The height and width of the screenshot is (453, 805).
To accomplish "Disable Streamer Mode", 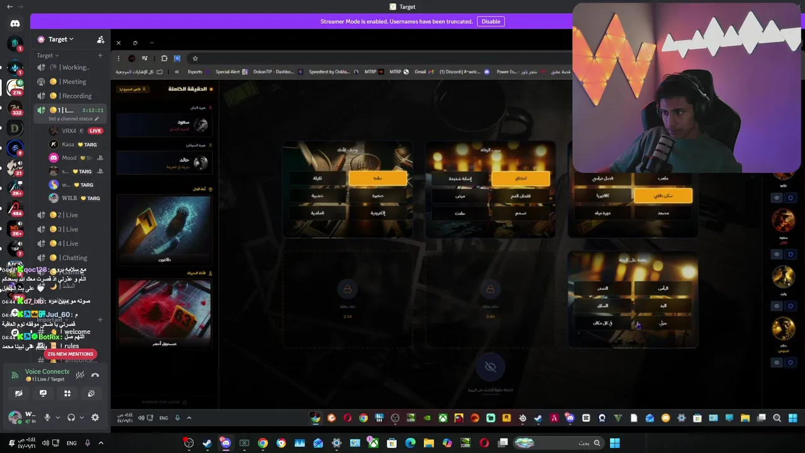I will pos(491,21).
